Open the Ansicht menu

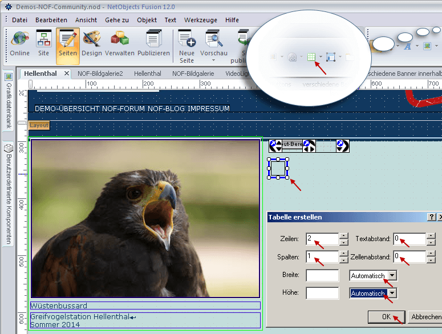(86, 20)
